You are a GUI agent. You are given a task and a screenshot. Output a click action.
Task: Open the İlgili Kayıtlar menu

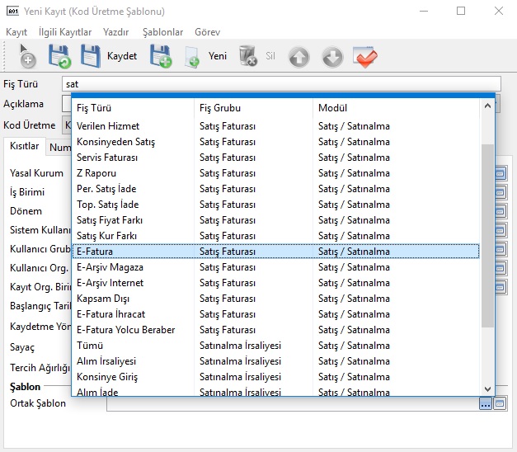(x=65, y=31)
